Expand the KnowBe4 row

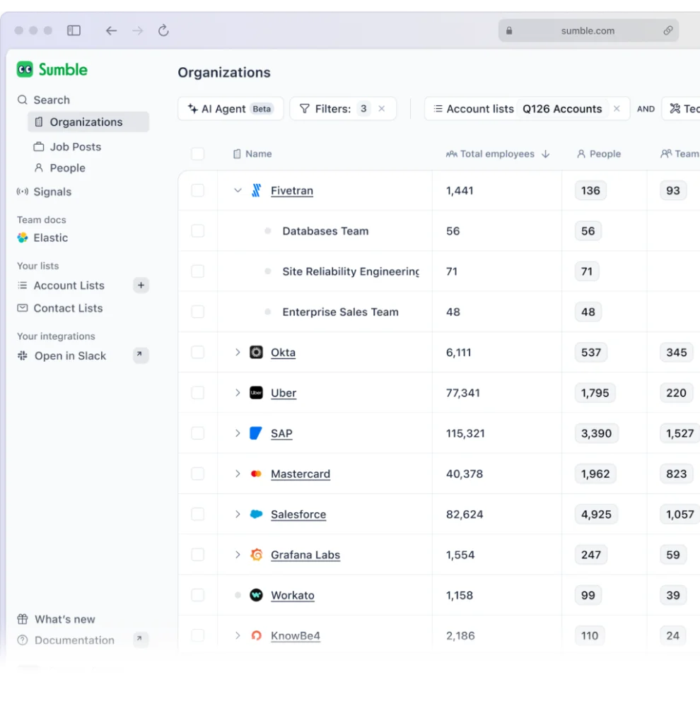click(238, 635)
